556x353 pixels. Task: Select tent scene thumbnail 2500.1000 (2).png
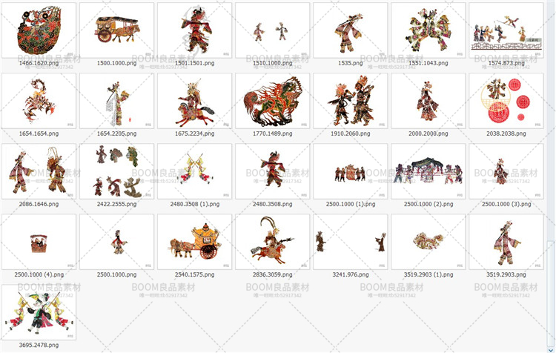tap(428, 171)
